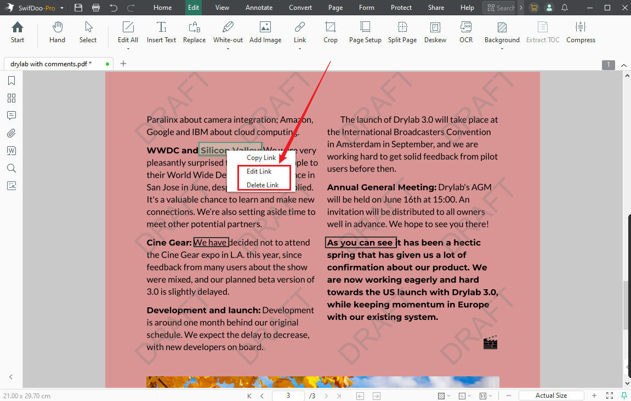
Task: Click the 'We have' link box
Action: pyautogui.click(x=211, y=243)
